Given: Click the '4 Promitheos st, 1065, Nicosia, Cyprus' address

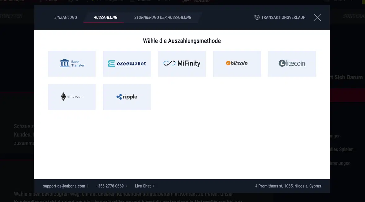Looking at the screenshot, I should (288, 186).
